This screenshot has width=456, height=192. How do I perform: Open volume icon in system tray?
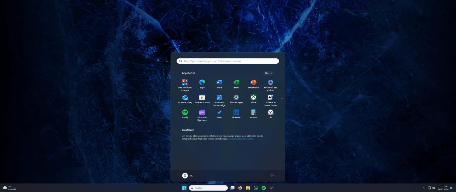(434, 188)
